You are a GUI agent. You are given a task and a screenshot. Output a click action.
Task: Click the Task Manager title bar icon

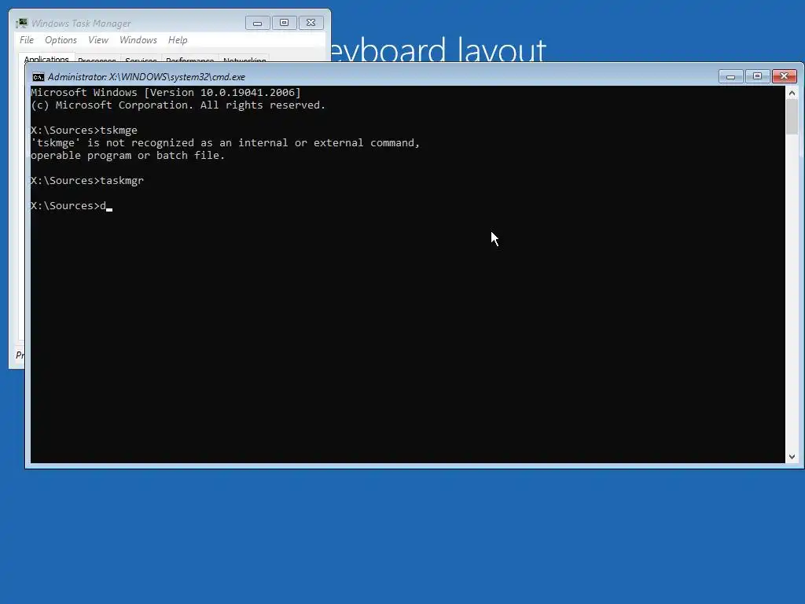click(x=21, y=23)
